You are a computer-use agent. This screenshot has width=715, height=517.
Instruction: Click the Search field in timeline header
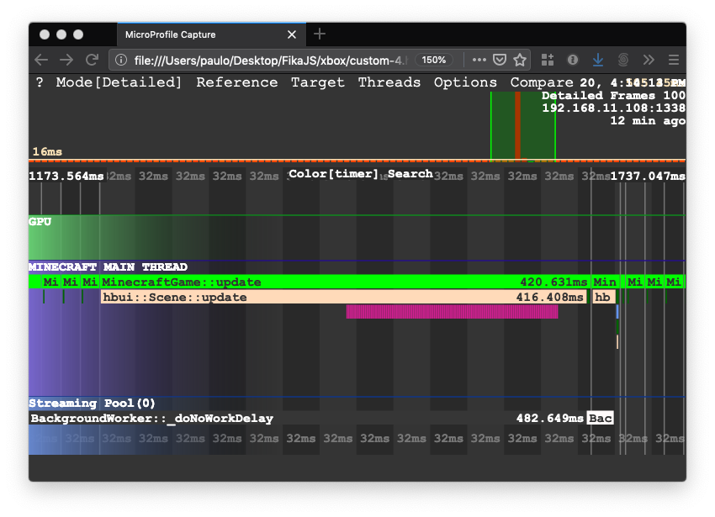410,174
